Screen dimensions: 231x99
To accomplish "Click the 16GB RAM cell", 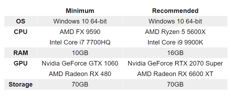I will pos(175,53).
